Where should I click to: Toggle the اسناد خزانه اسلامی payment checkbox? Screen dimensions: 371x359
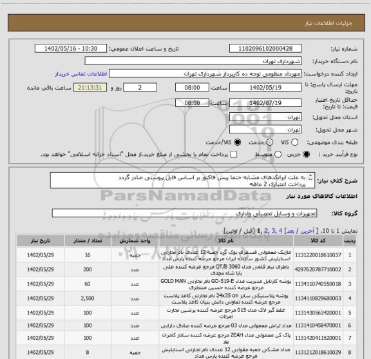click(234, 155)
